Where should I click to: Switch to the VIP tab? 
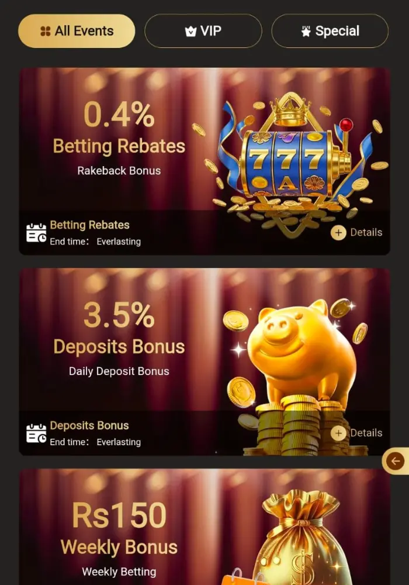[x=203, y=31]
